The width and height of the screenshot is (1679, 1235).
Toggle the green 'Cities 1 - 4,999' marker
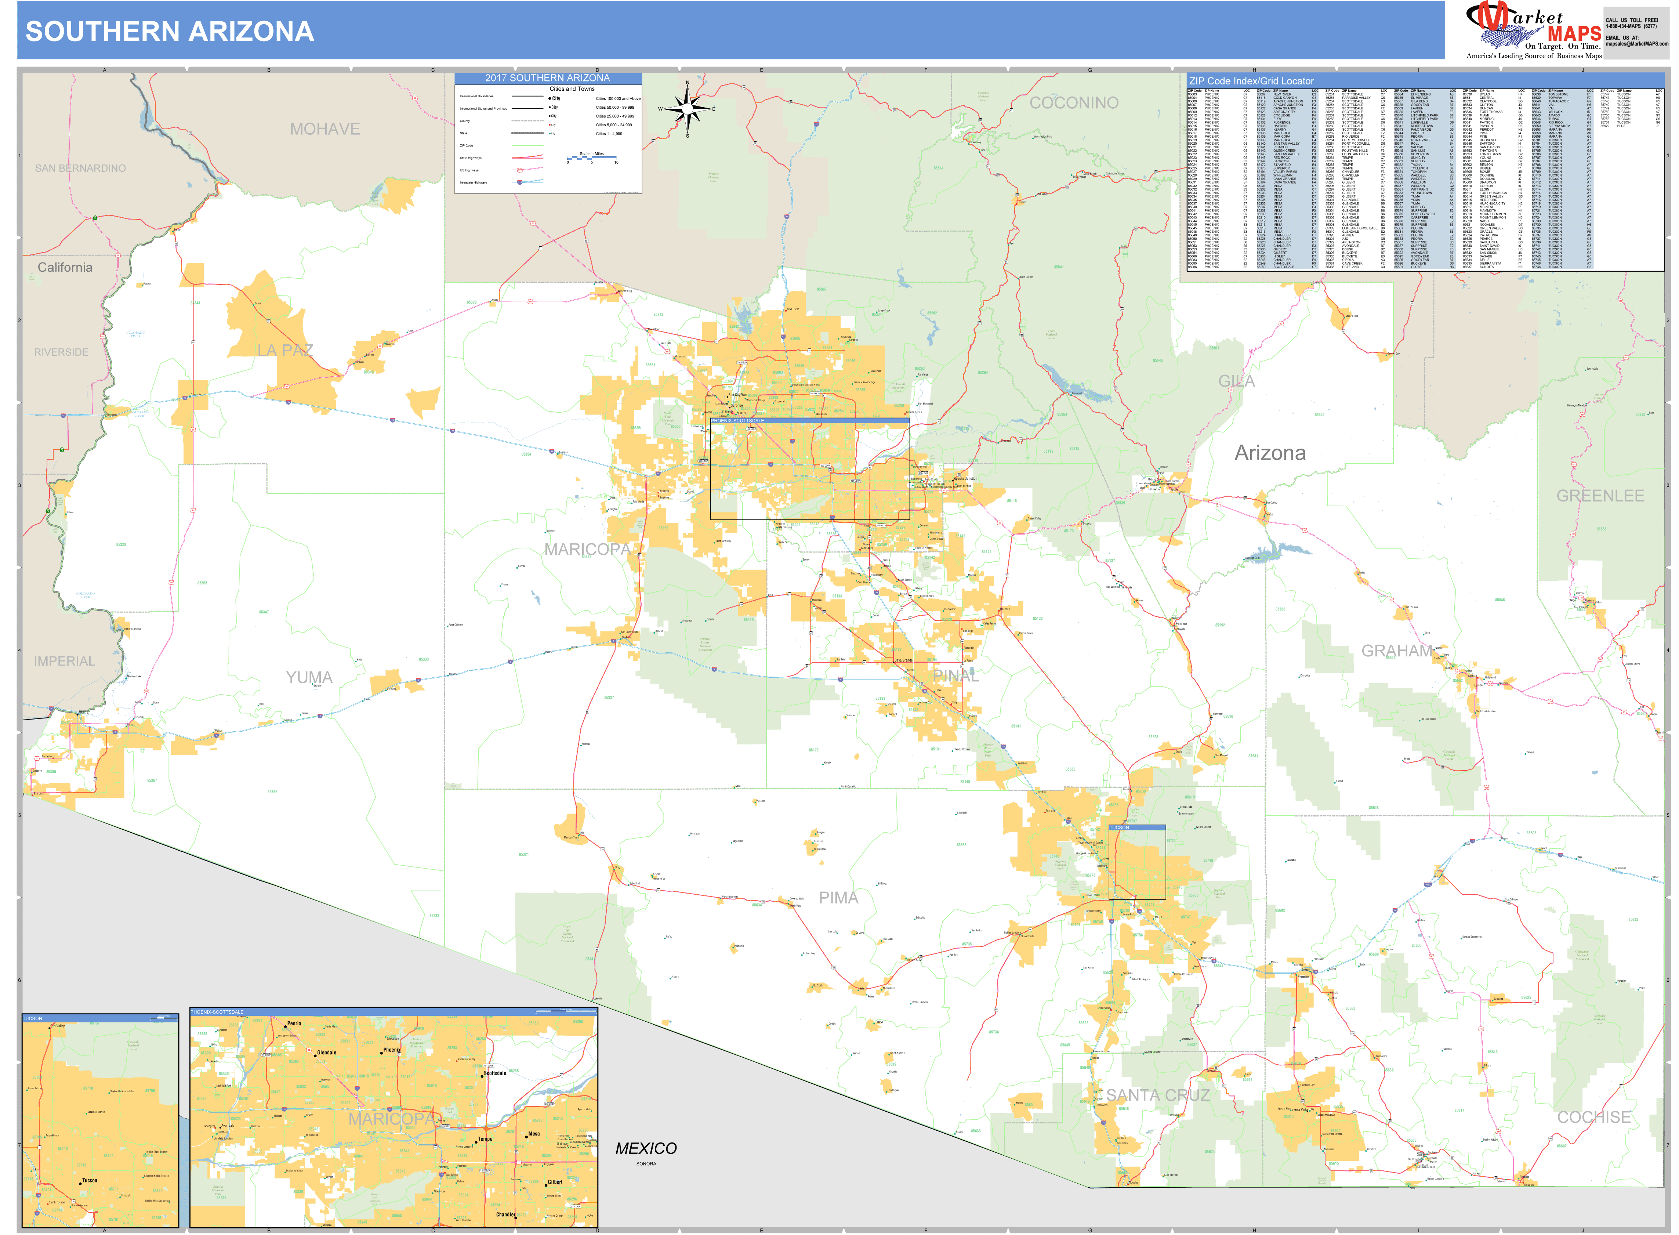550,134
